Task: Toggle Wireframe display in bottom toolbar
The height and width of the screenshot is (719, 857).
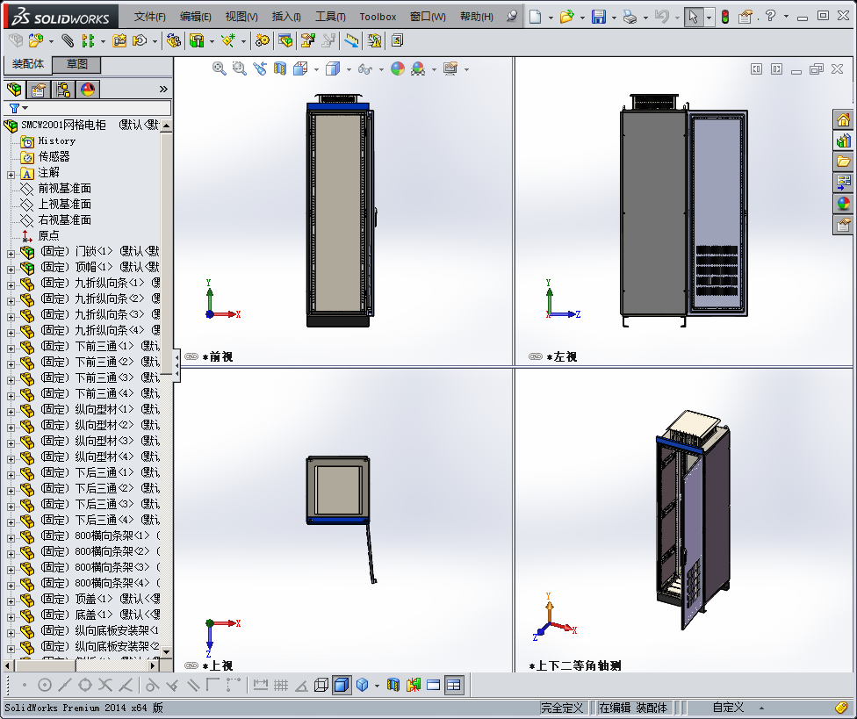Action: [x=321, y=685]
